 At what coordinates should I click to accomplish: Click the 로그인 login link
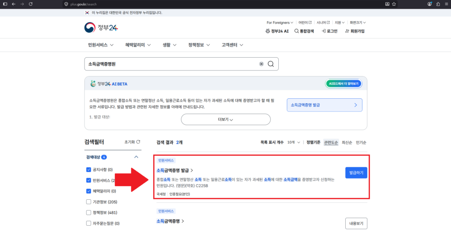(329, 31)
